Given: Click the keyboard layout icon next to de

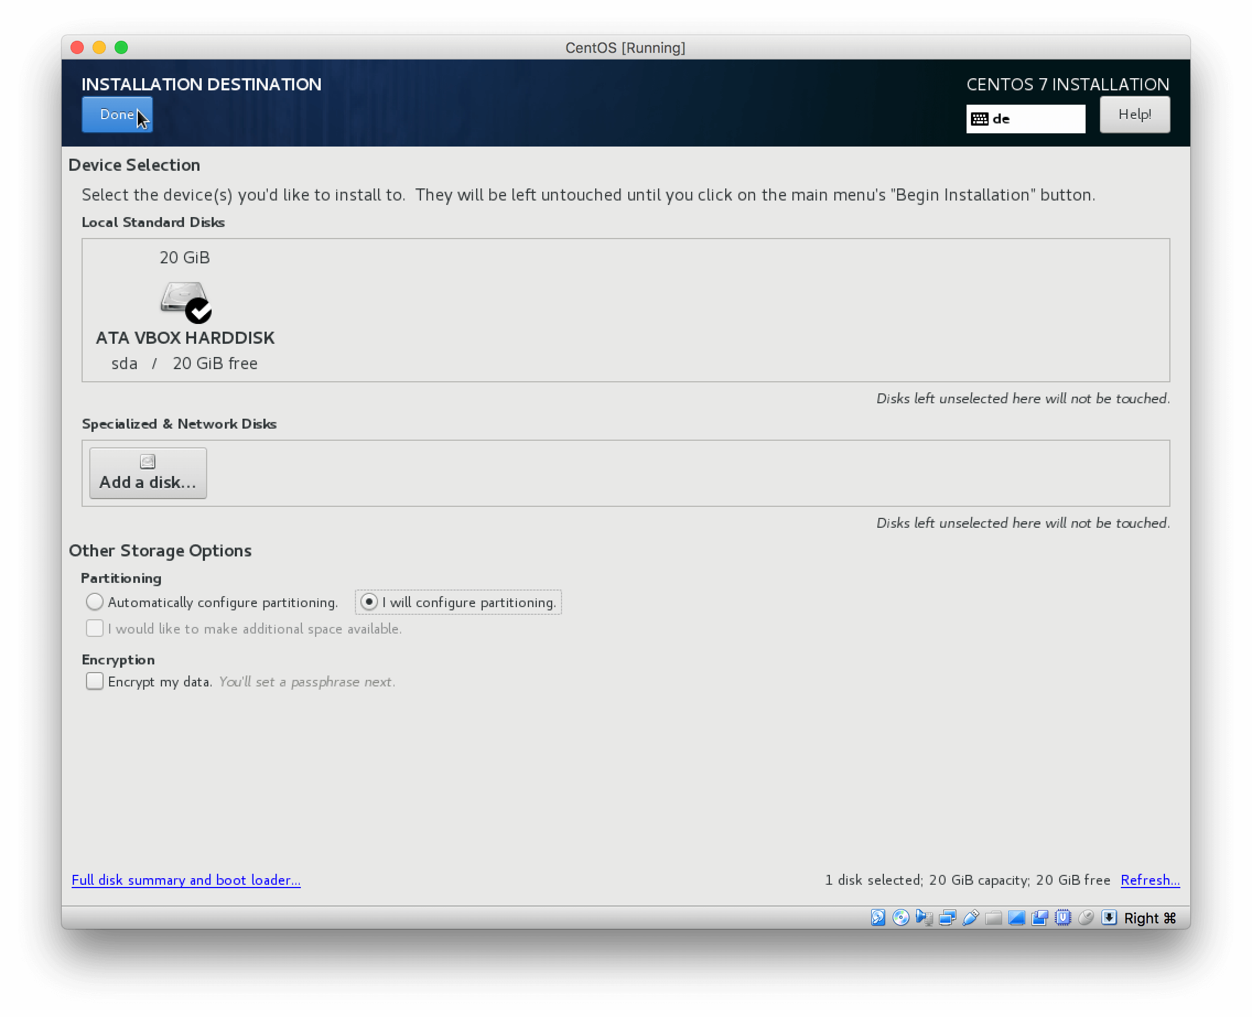Looking at the screenshot, I should [979, 119].
